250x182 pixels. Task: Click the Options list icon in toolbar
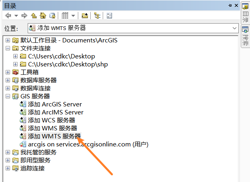pos(110,16)
